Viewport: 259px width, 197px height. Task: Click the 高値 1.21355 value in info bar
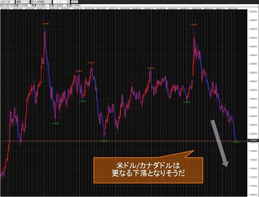coord(38,6)
